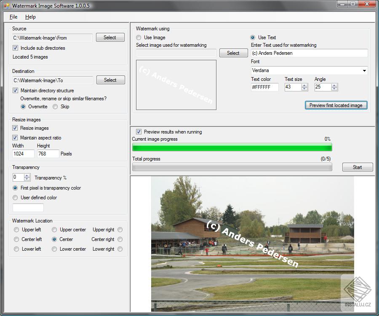Image resolution: width=379 pixels, height=316 pixels.
Task: Open the Help menu
Action: (30, 17)
